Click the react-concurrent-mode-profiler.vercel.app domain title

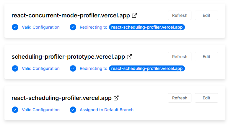click(71, 15)
